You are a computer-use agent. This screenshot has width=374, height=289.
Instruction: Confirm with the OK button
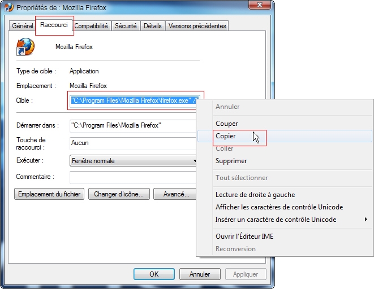pyautogui.click(x=154, y=274)
